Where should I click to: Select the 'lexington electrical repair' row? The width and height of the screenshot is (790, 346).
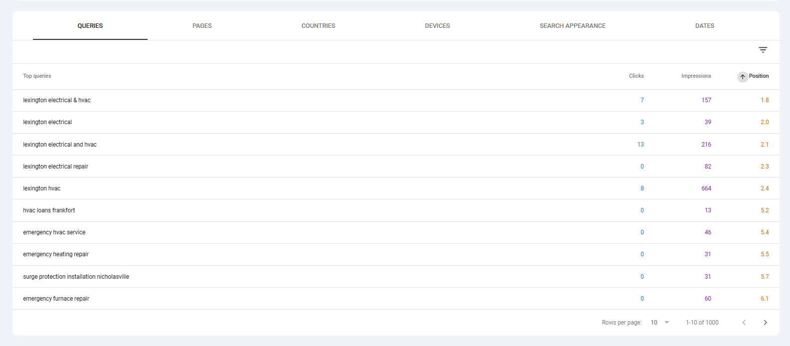point(55,167)
